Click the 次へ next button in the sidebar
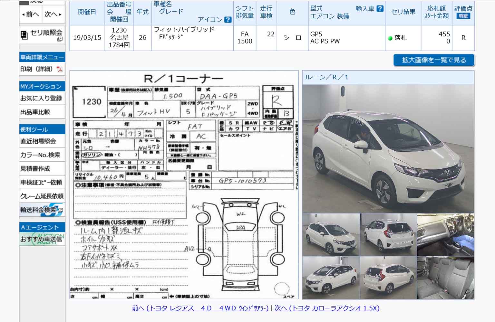This screenshot has height=322, width=495. tap(53, 14)
